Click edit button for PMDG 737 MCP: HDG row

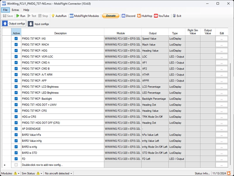click(221, 51)
